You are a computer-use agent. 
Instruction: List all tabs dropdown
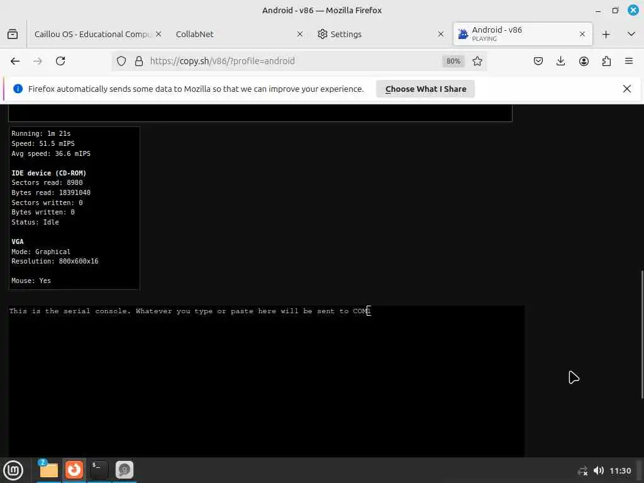[631, 34]
